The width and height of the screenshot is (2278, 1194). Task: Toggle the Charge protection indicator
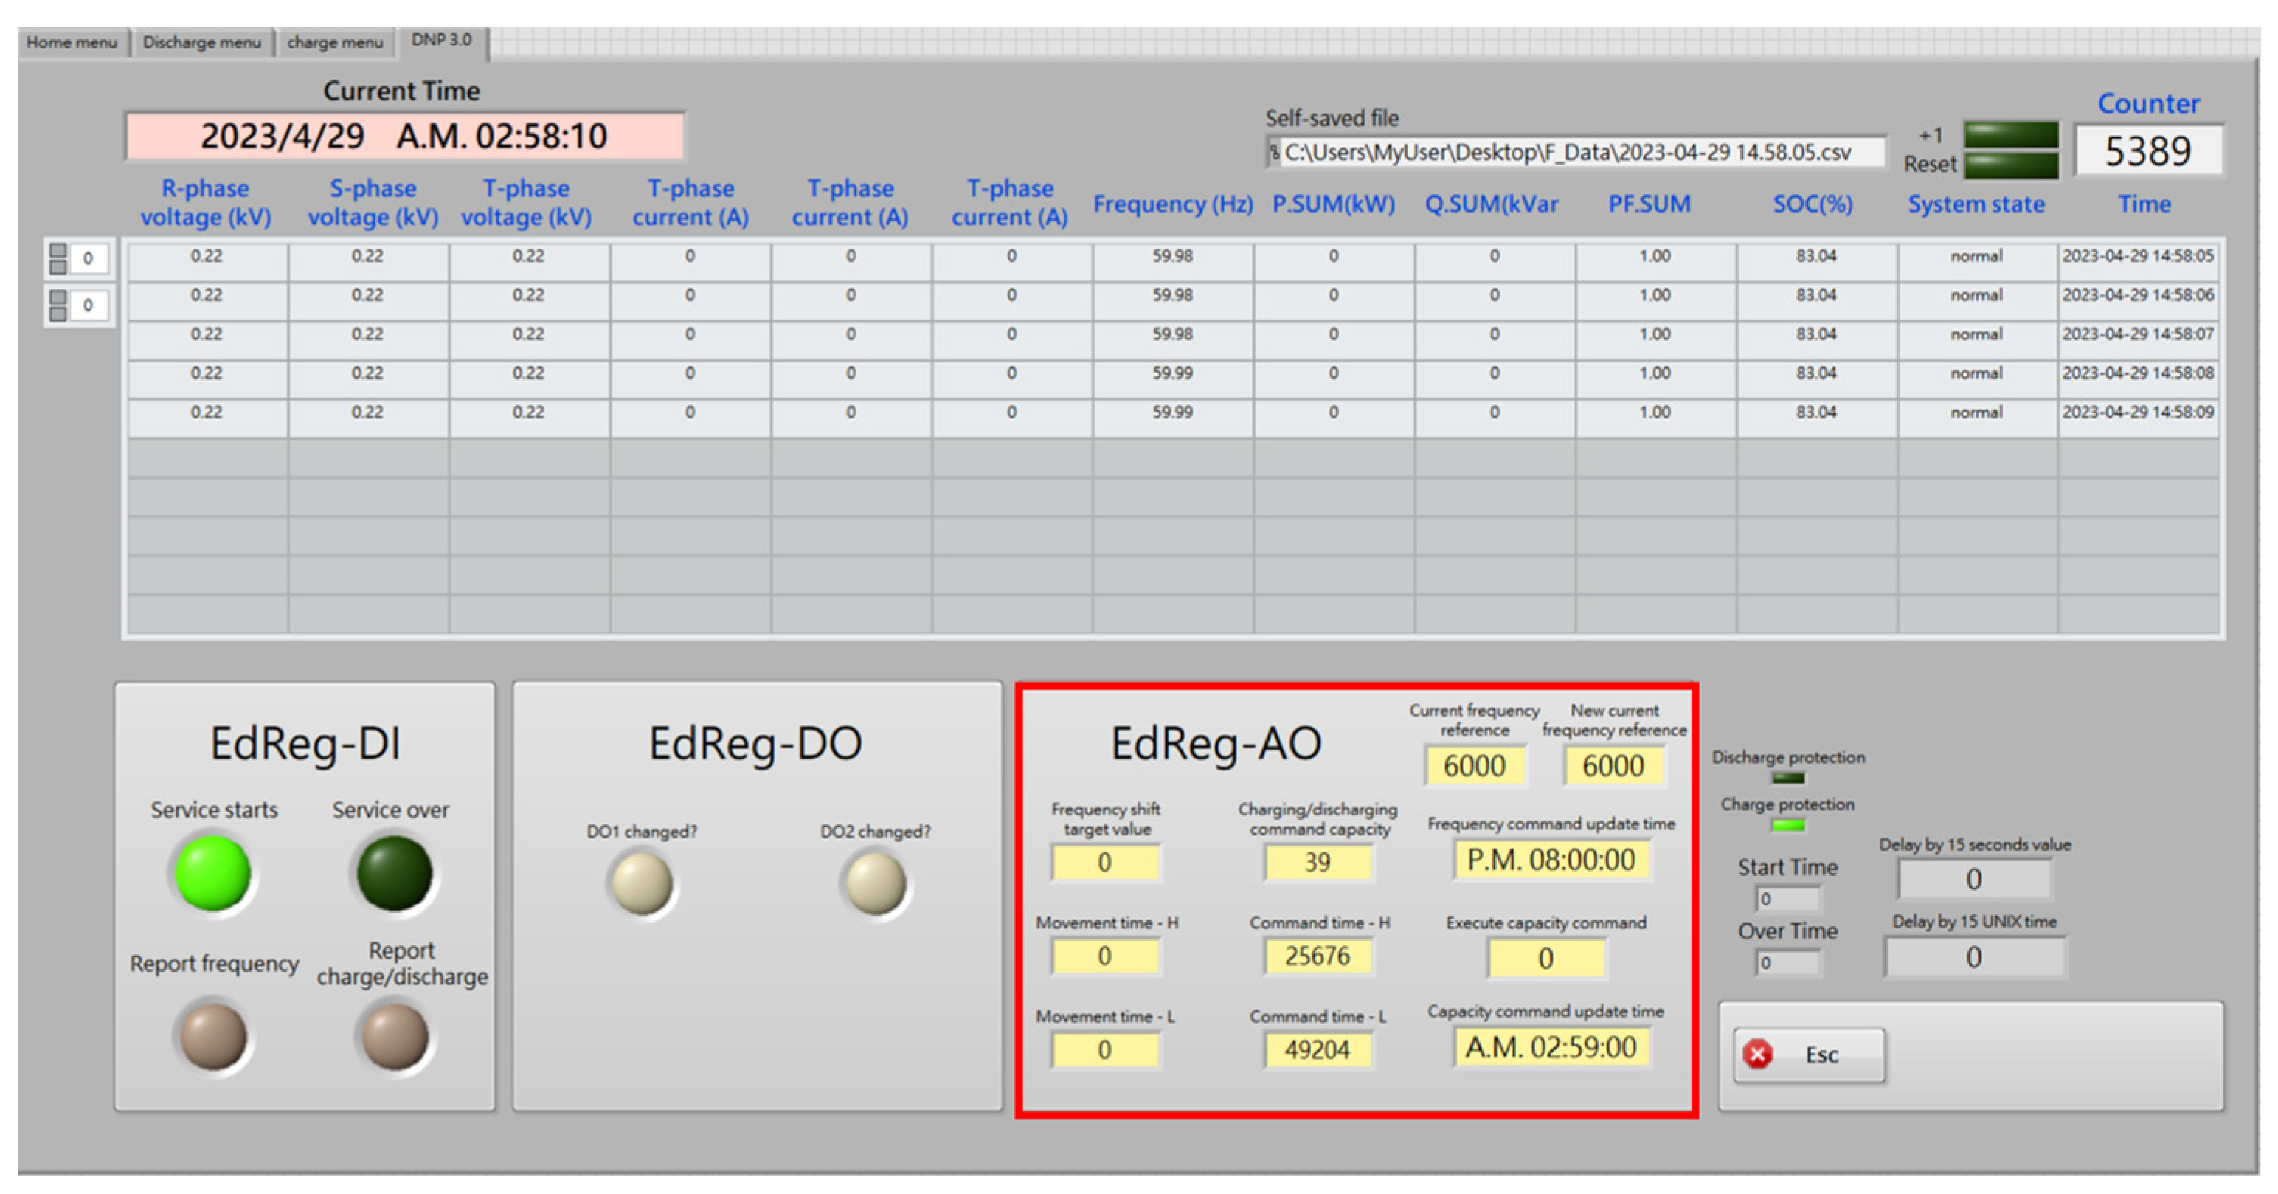[x=1788, y=825]
